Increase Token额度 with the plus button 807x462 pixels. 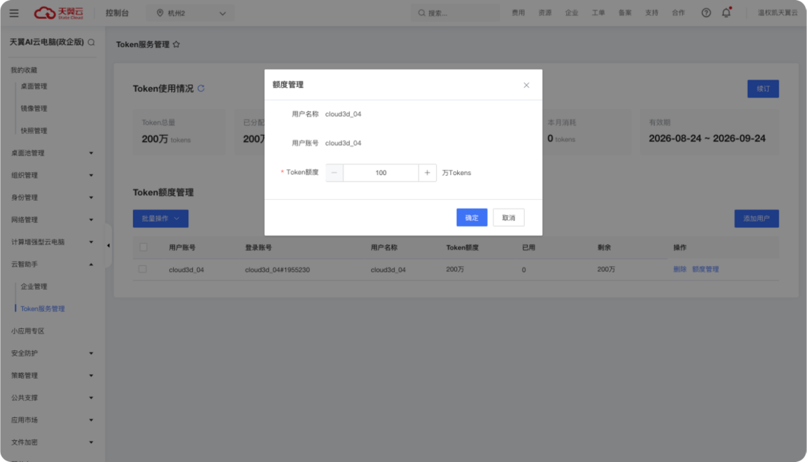point(427,172)
